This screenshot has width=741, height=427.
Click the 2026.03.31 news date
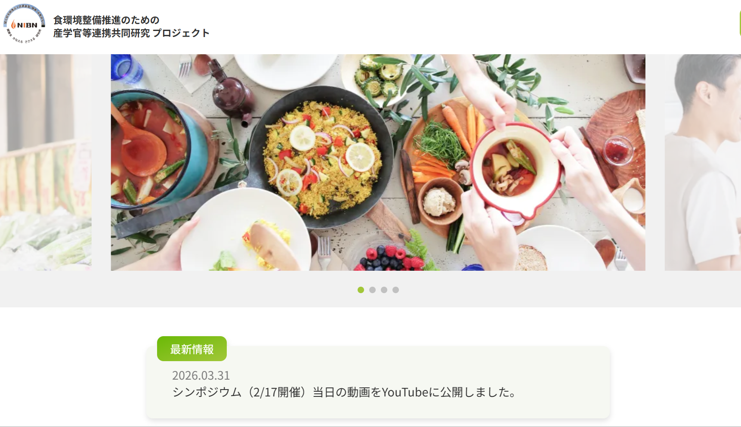tap(201, 375)
